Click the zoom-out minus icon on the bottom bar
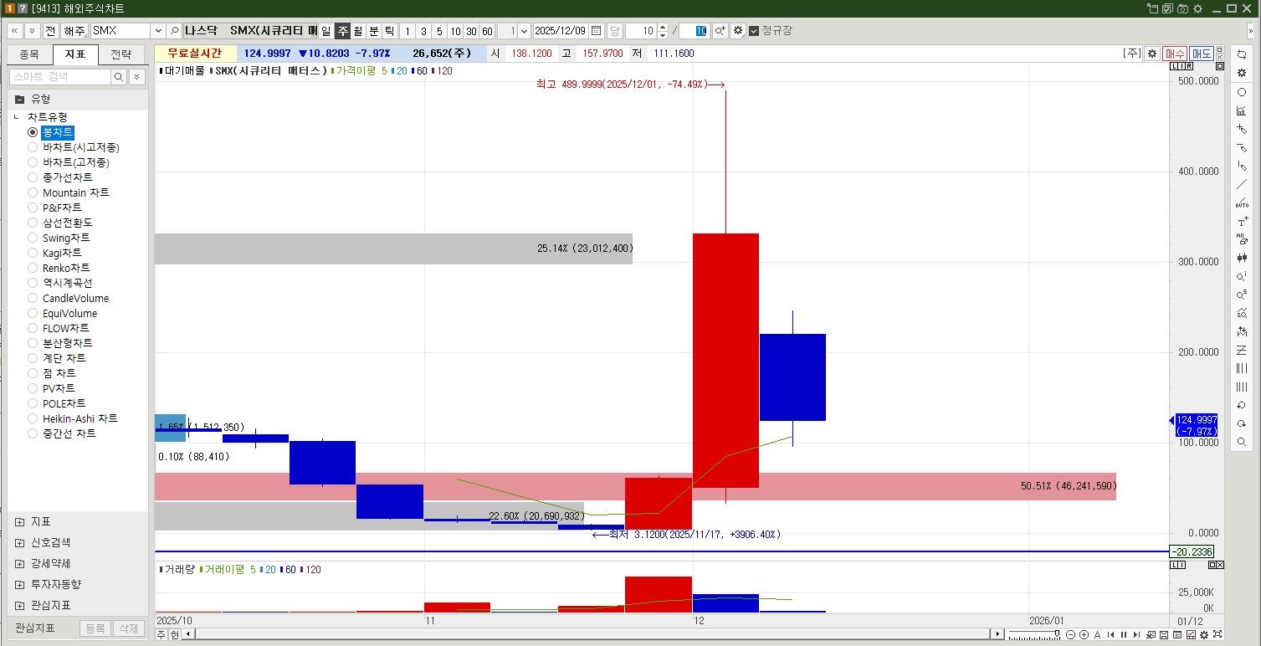Screen dimensions: 1261x646 (1070, 635)
